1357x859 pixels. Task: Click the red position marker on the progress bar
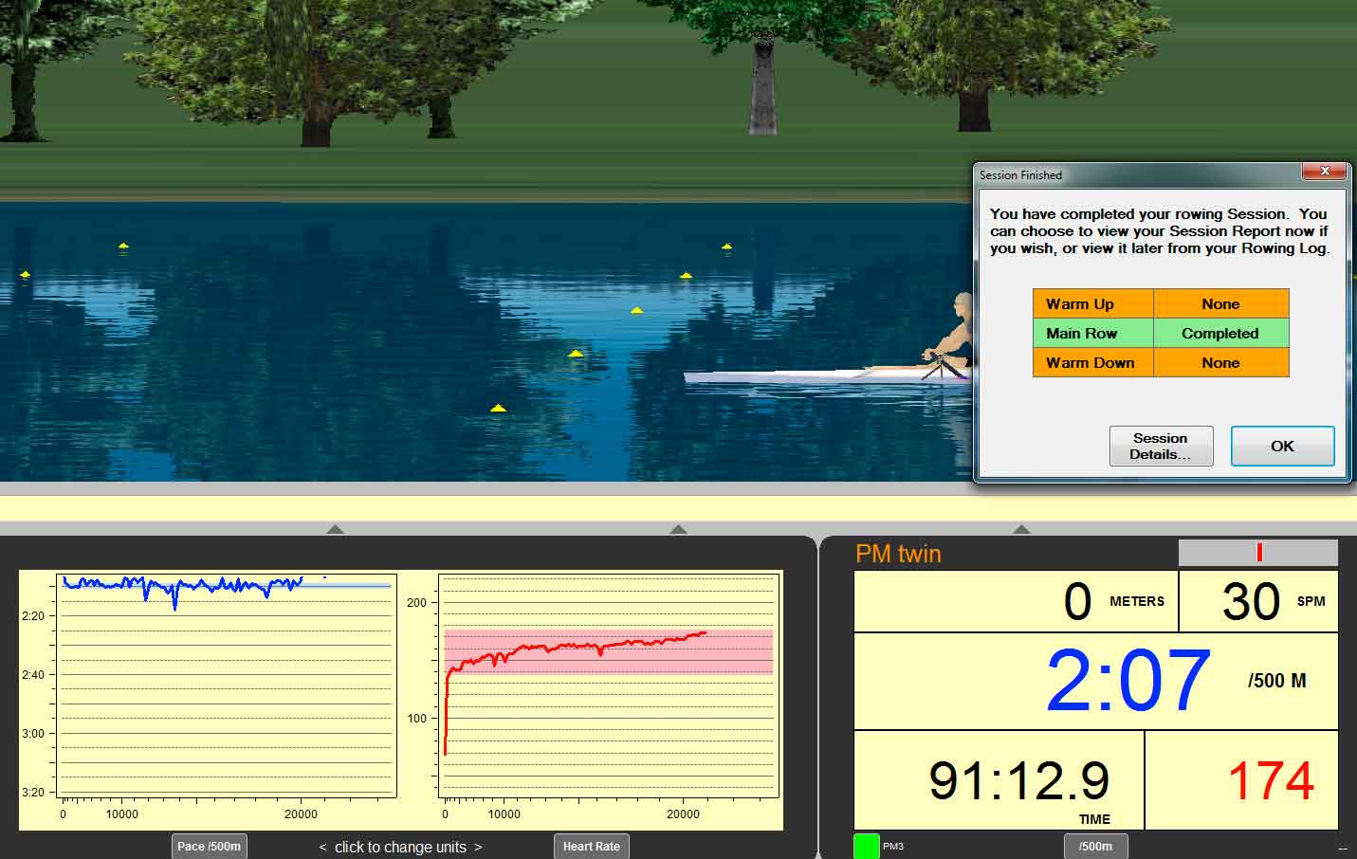click(1258, 550)
